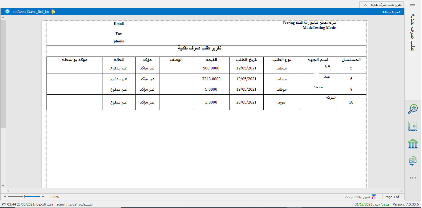The width and height of the screenshot is (422, 208).
Task: Click the blue refresh icon beside rptReportName_Ref_No
Action: (7, 11)
